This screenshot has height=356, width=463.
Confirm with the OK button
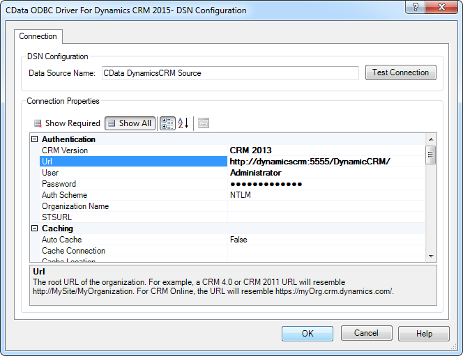click(x=308, y=334)
